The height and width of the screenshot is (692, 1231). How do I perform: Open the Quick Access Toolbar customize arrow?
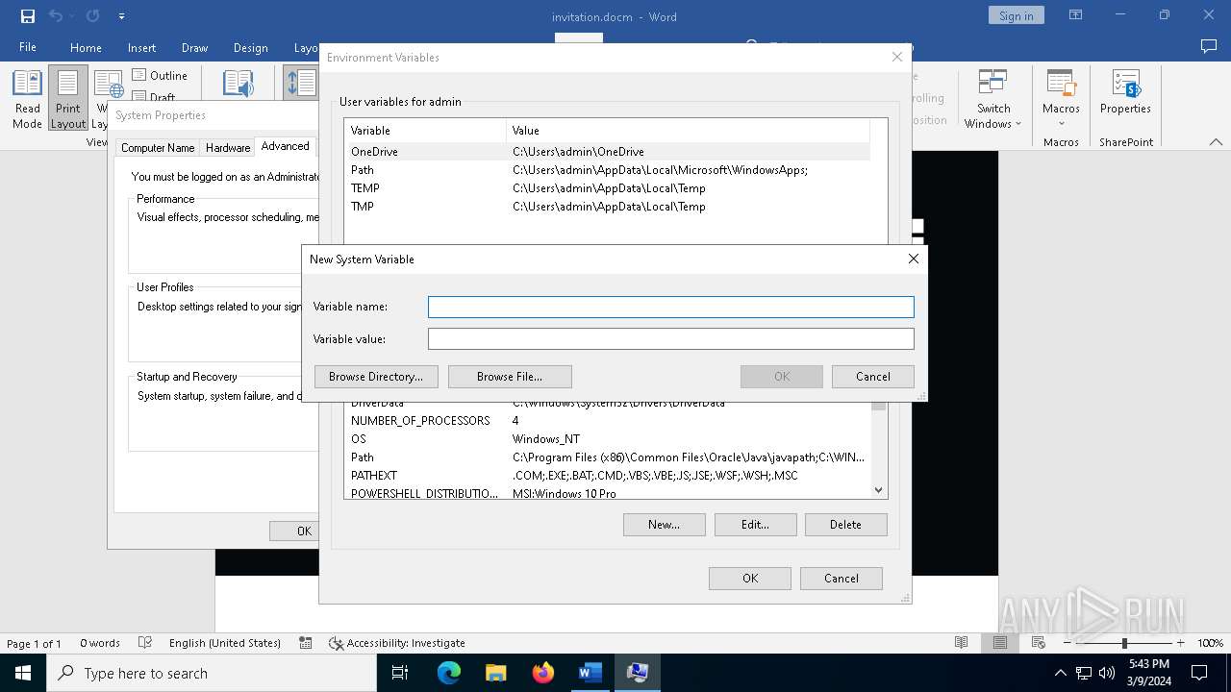(121, 16)
